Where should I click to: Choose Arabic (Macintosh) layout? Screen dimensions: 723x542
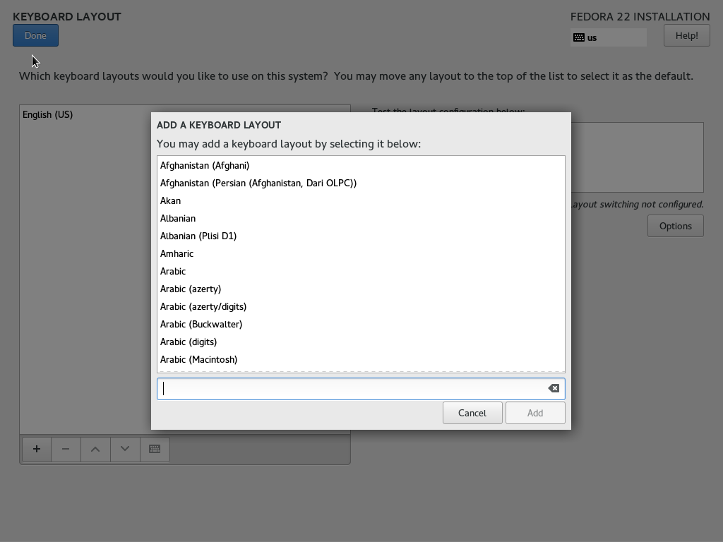click(198, 359)
